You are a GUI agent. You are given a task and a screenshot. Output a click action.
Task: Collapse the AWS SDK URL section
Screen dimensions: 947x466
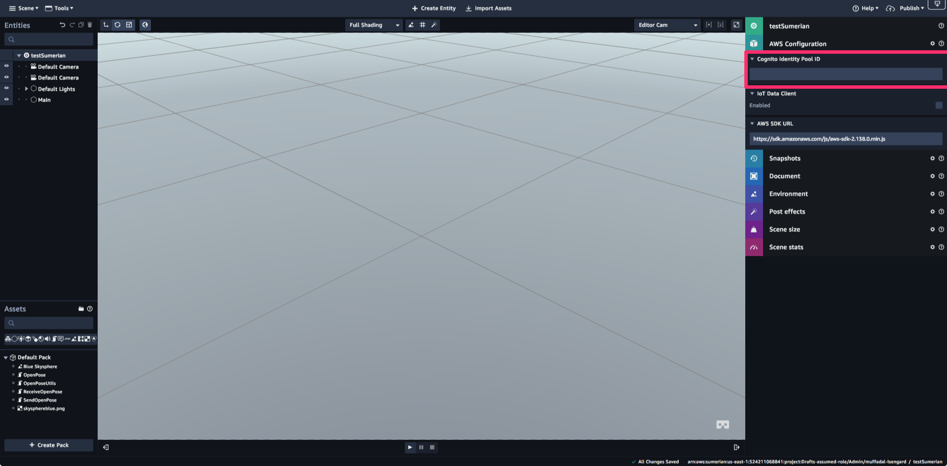[x=752, y=124]
